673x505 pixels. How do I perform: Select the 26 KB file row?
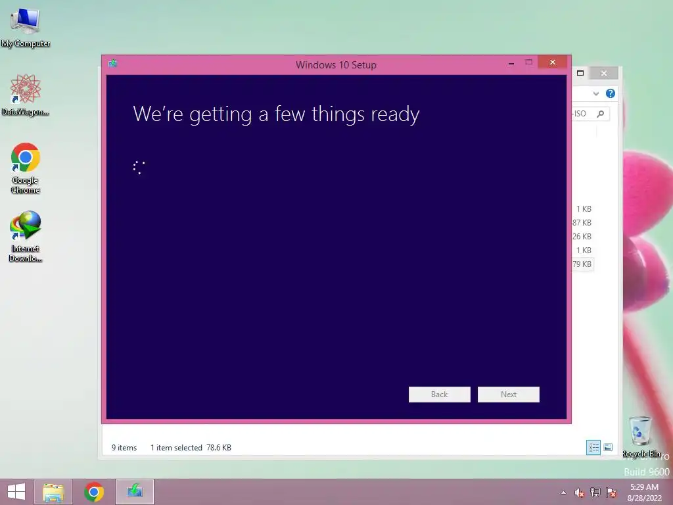pos(582,236)
